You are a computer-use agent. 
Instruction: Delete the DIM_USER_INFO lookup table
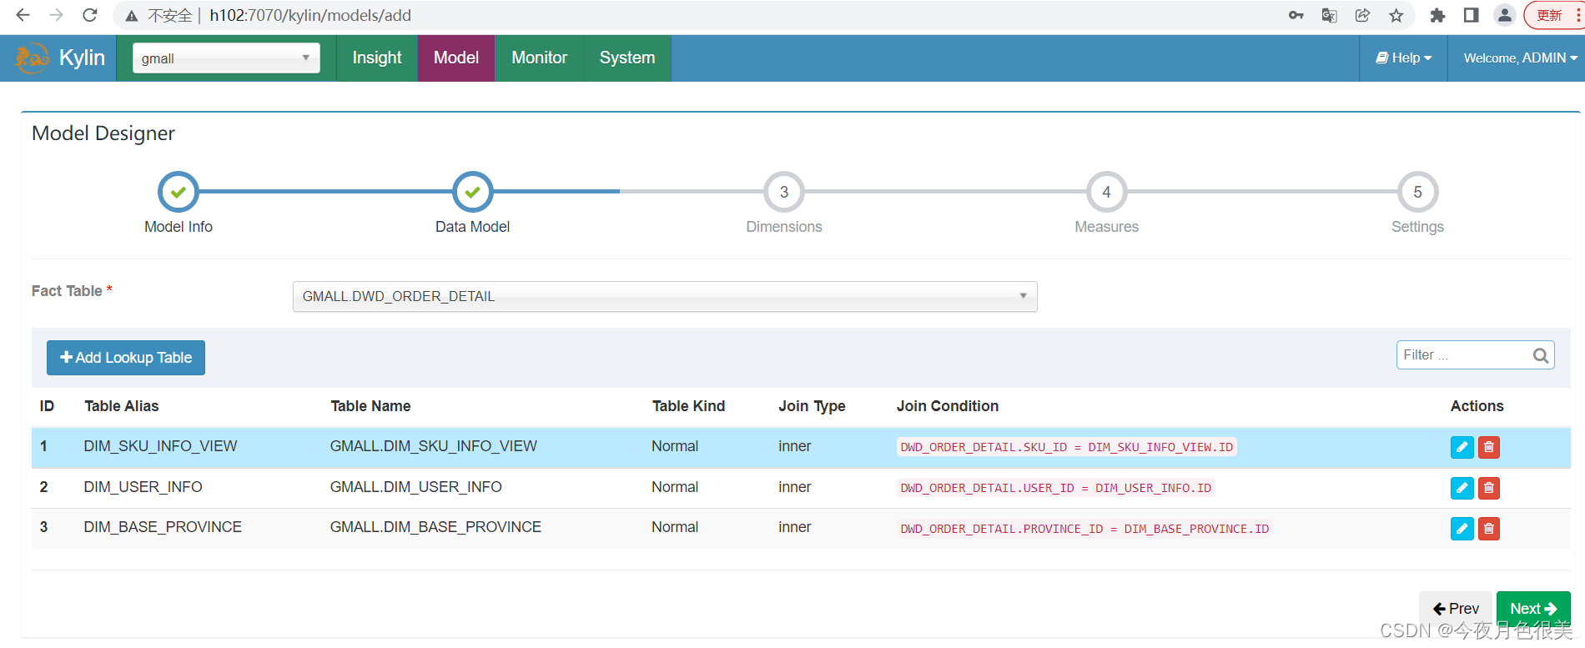[1488, 488]
